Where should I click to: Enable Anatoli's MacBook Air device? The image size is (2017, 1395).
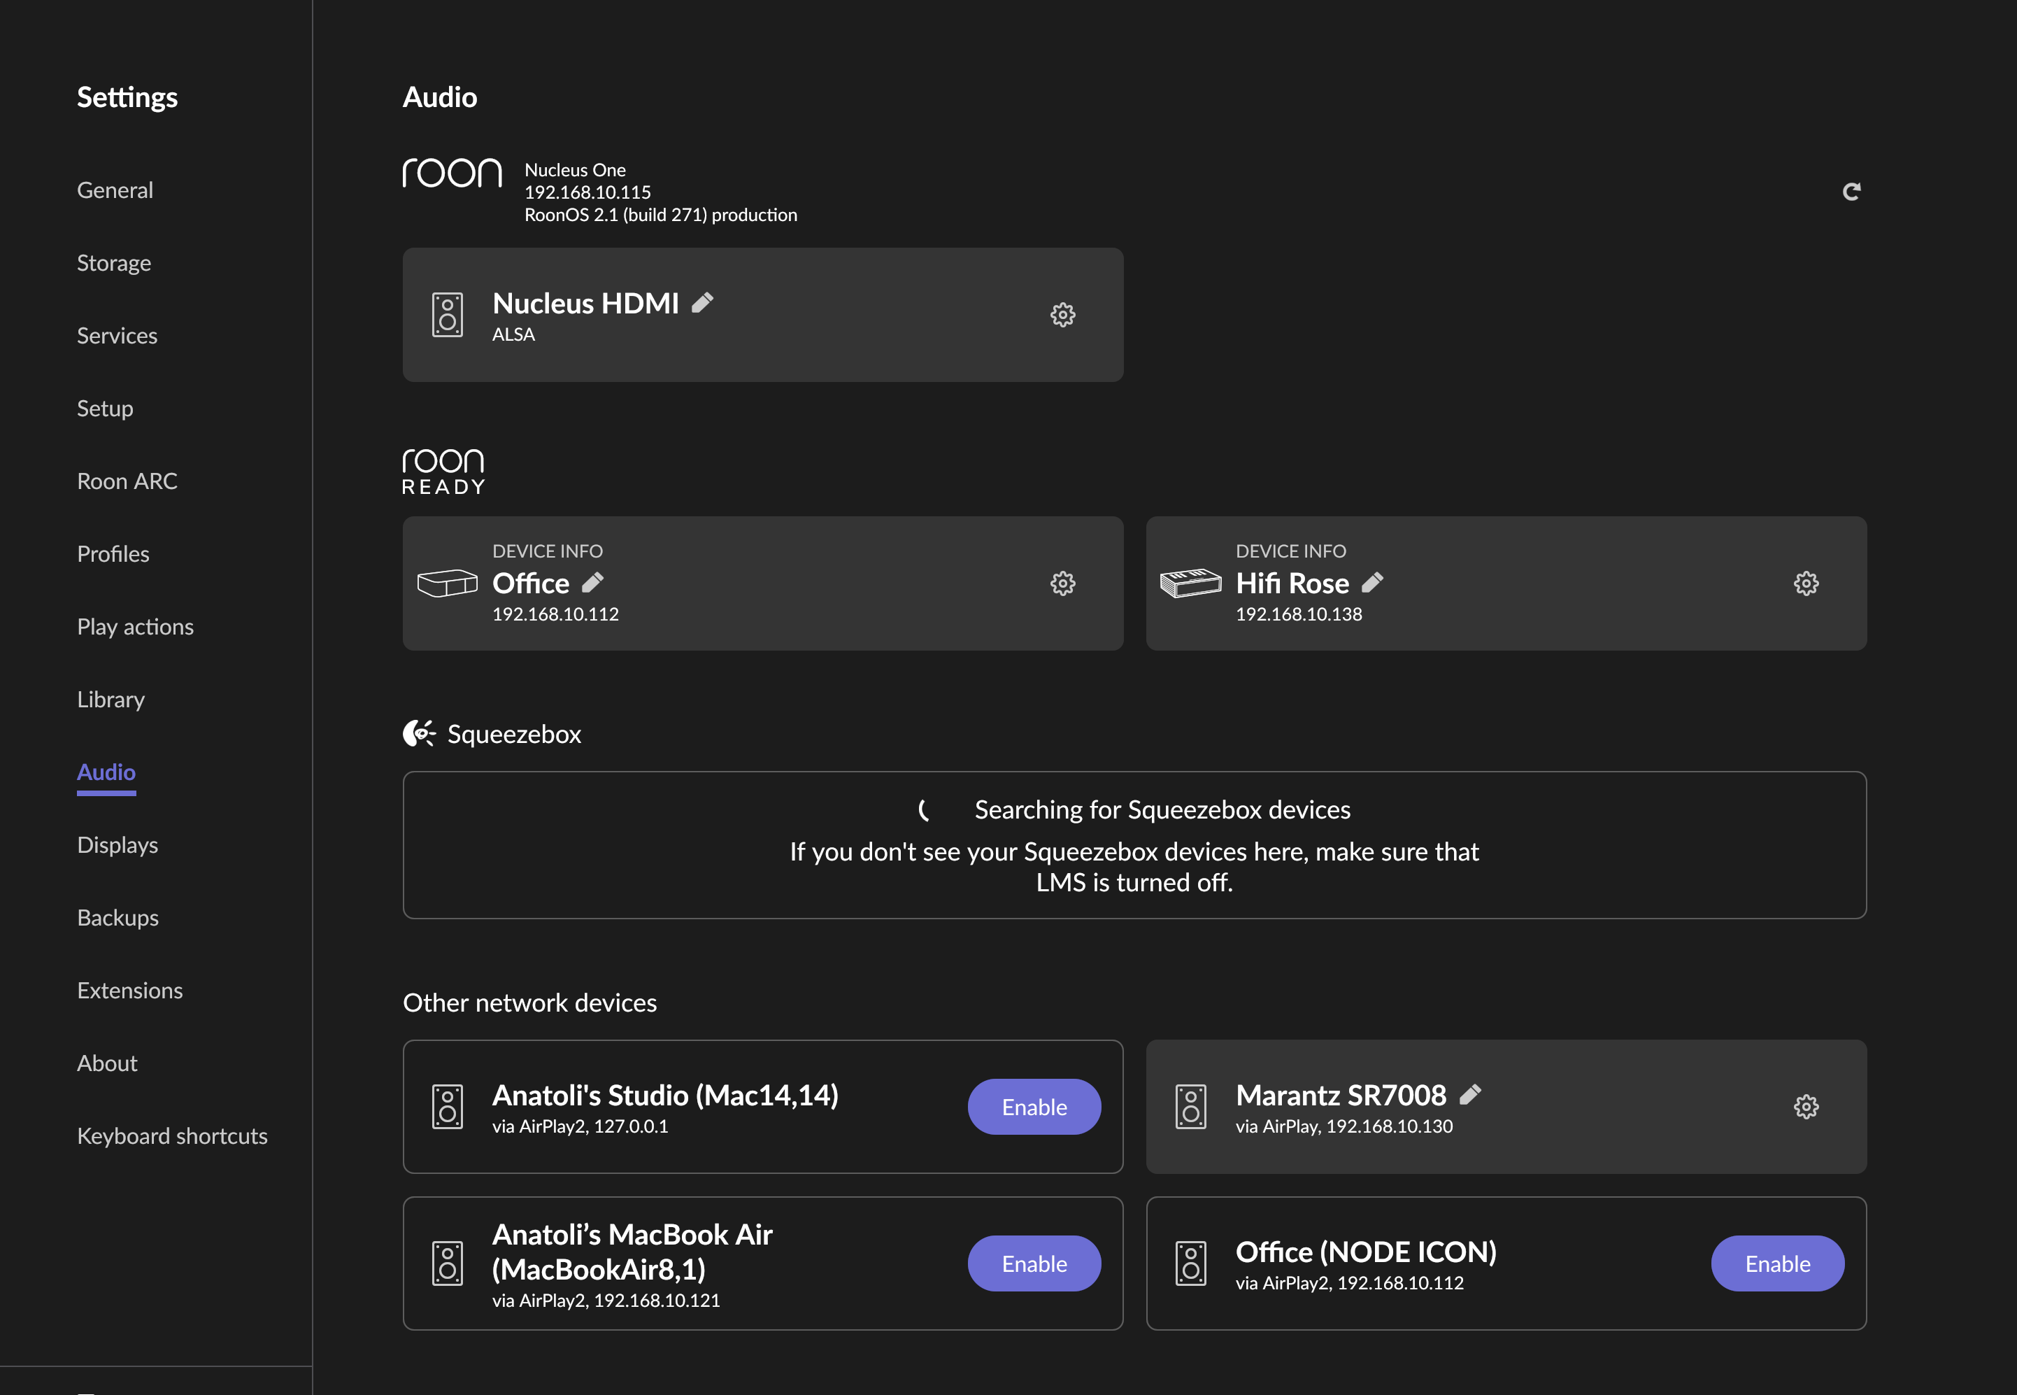1034,1264
